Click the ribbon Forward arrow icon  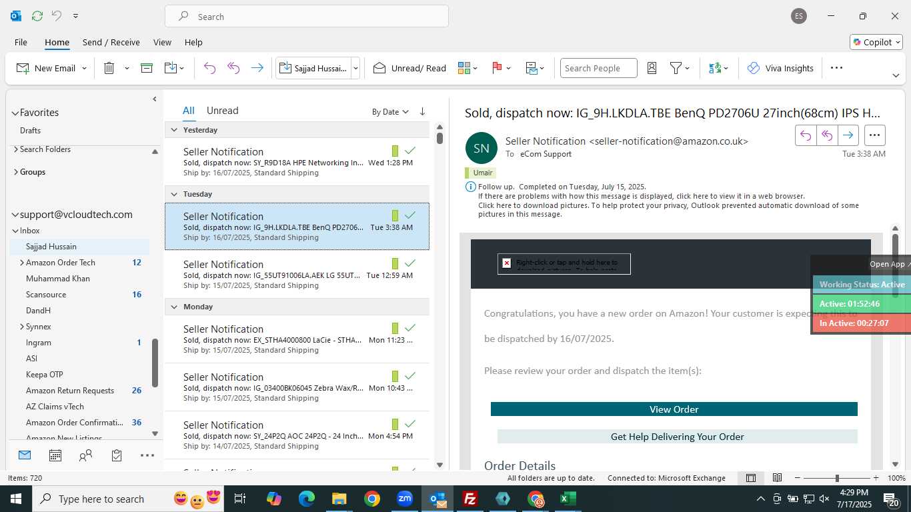[257, 68]
